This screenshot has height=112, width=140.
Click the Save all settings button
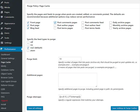click(35, 108)
